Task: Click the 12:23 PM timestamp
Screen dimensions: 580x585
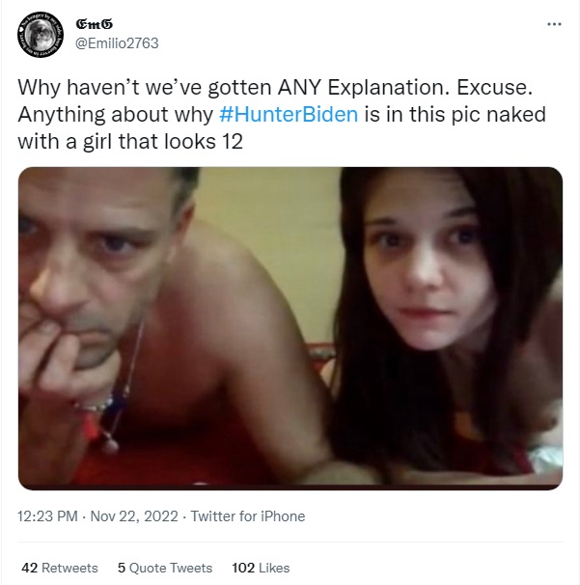Action: (47, 516)
